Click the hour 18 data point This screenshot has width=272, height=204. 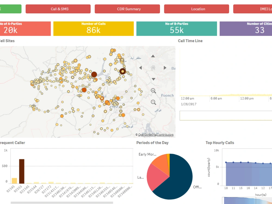[x=226, y=162]
